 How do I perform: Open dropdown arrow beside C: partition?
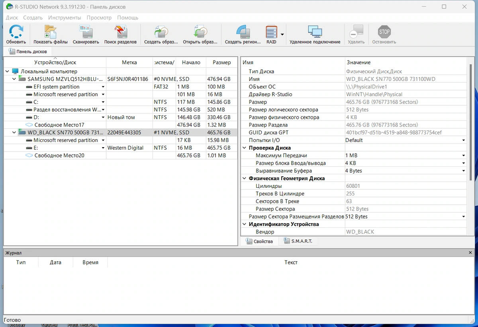(x=103, y=102)
